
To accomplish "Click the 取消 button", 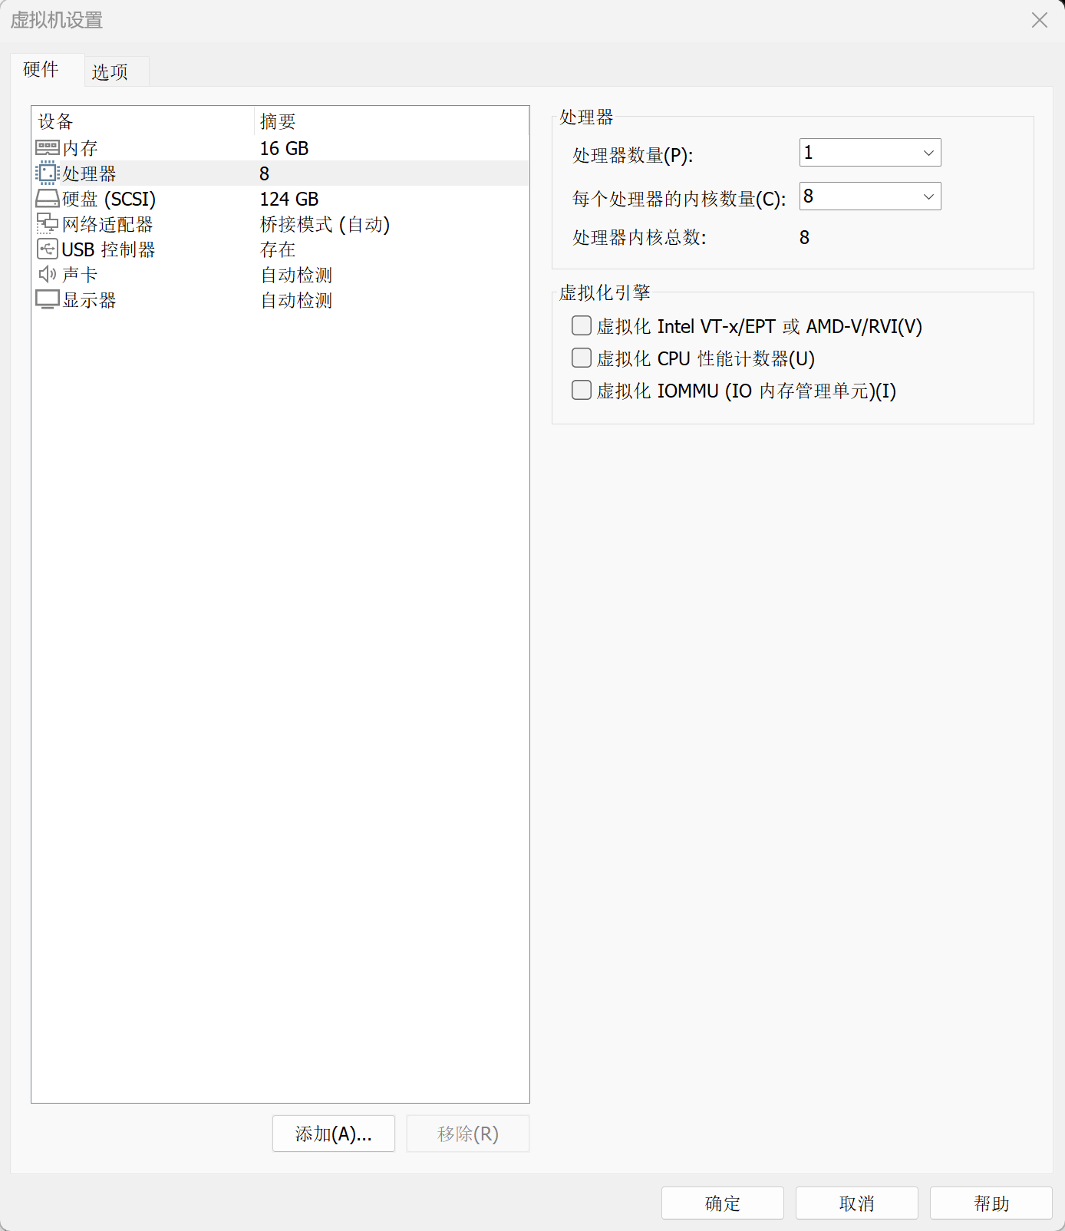I will pos(856,1203).
